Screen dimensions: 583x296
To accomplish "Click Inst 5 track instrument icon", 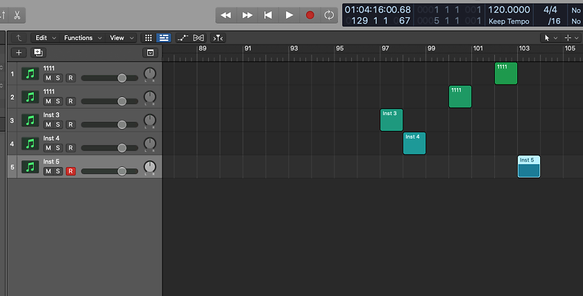I will (30, 167).
